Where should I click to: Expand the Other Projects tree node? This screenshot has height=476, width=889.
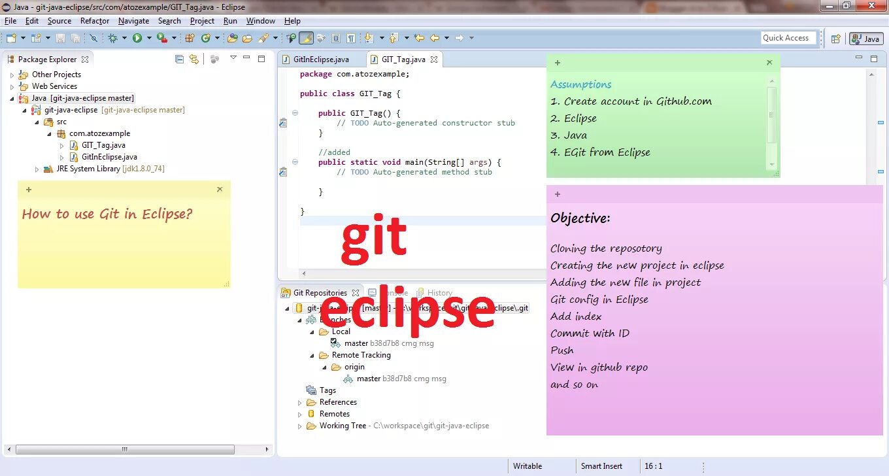click(x=12, y=75)
